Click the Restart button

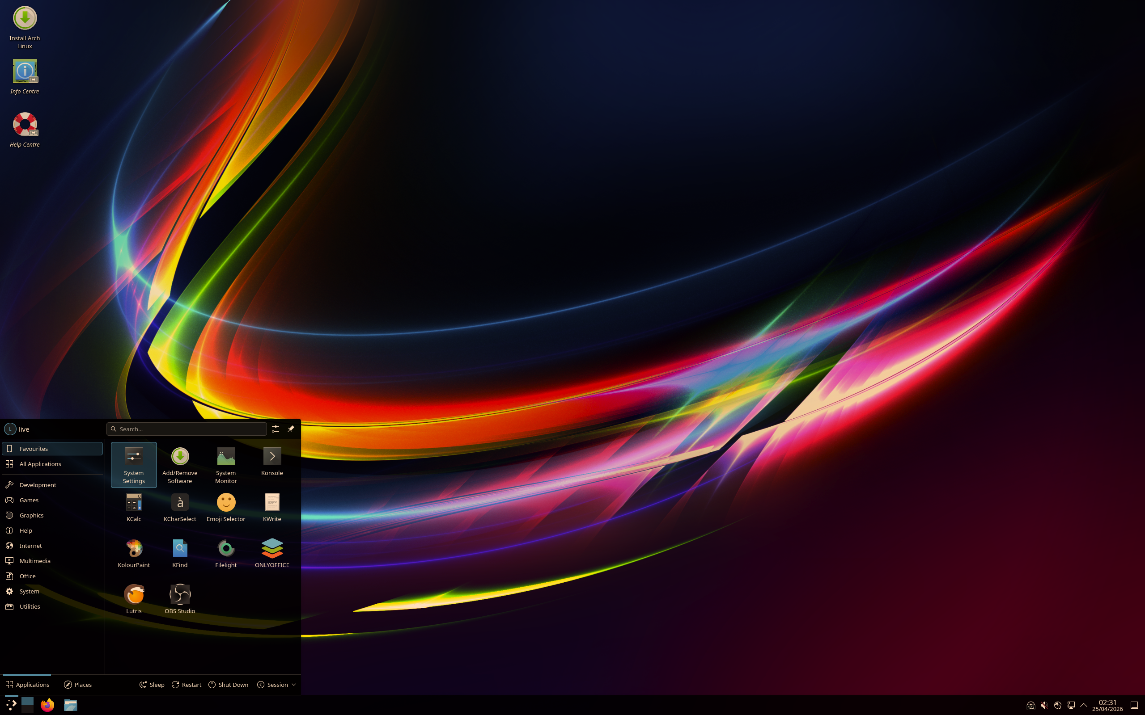[x=187, y=685]
